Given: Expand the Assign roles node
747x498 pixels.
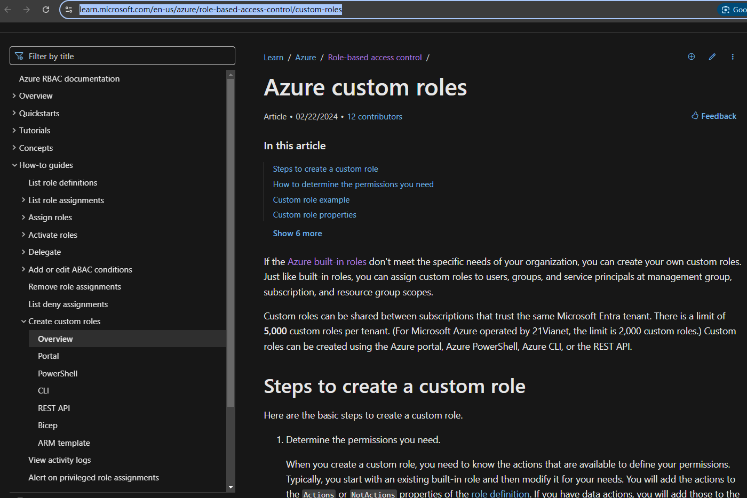Looking at the screenshot, I should pyautogui.click(x=23, y=218).
